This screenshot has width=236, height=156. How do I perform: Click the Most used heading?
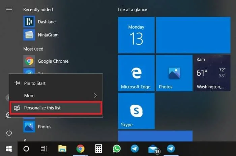(x=33, y=49)
